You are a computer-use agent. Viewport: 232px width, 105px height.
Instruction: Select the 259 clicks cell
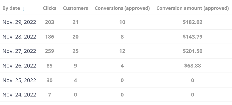pos(50,51)
